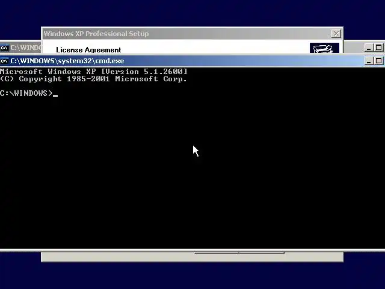385x289 pixels.
Task: Click the License Agreement heading in Setup
Action: coord(88,50)
